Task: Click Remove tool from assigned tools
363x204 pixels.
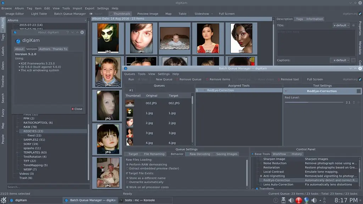Action: [x=288, y=79]
